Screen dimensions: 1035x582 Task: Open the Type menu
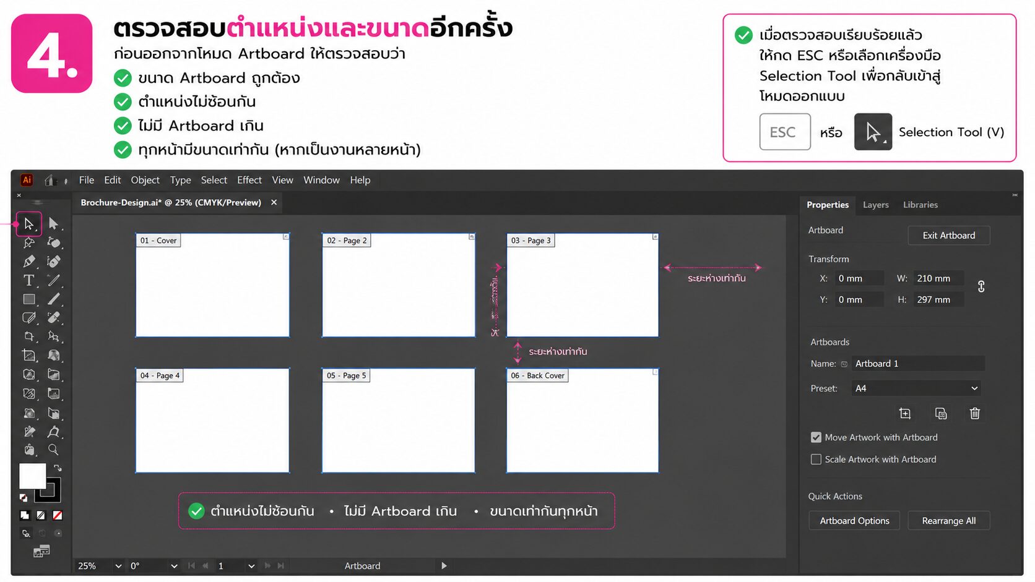pos(181,180)
